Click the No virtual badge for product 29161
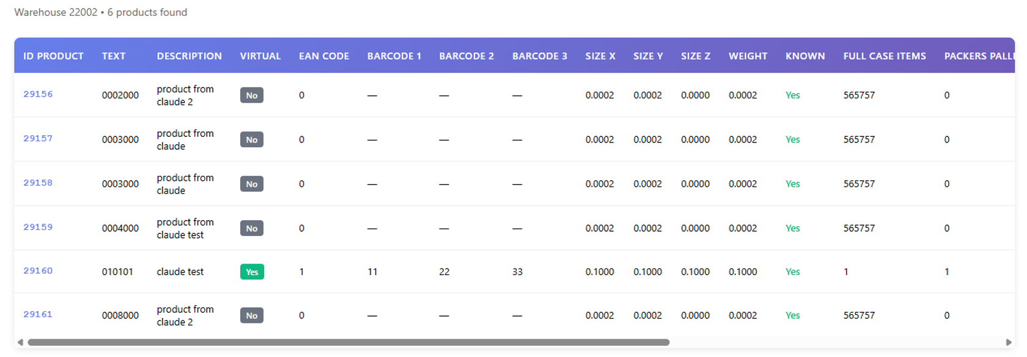 [x=251, y=315]
